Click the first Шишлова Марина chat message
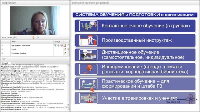This screenshot has width=200, height=112. tap(33, 77)
